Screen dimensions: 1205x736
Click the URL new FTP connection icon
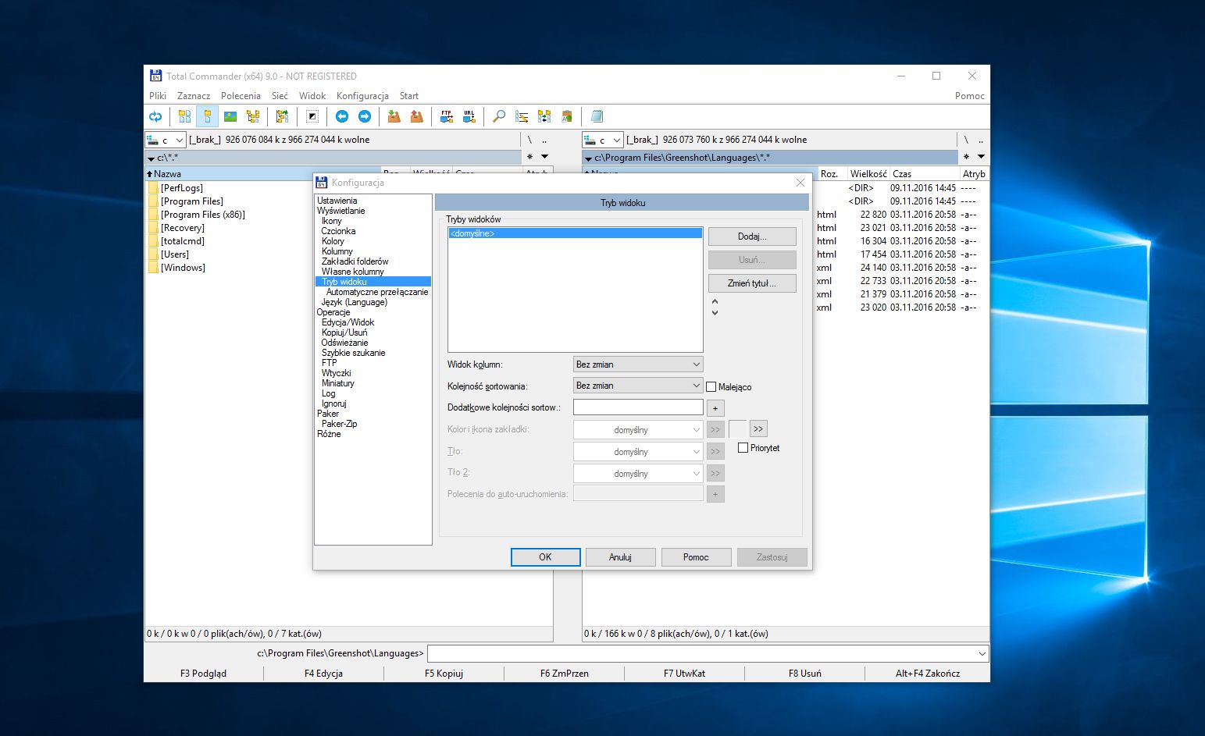[469, 116]
